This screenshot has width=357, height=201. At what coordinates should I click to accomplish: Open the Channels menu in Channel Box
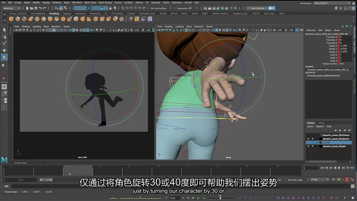tap(311, 30)
